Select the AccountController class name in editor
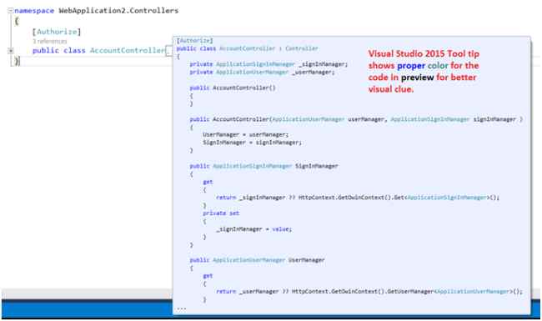The width and height of the screenshot is (542, 321). point(128,51)
